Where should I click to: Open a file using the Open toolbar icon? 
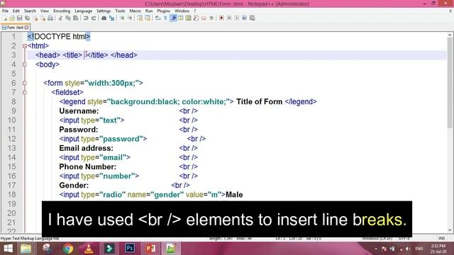click(12, 18)
